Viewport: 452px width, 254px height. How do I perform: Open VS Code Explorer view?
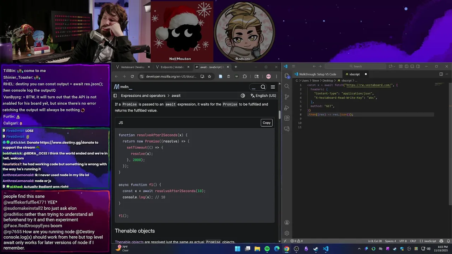[287, 75]
